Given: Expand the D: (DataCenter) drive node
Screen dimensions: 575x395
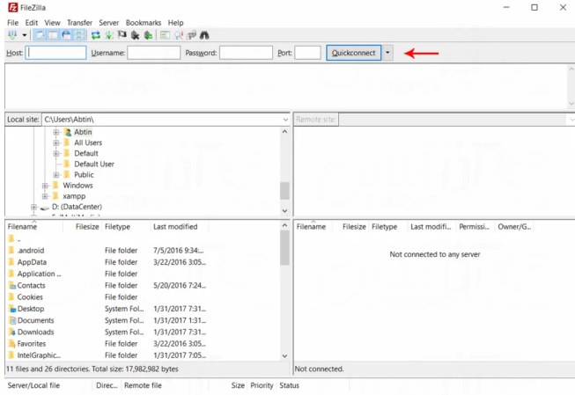Looking at the screenshot, I should click(33, 207).
